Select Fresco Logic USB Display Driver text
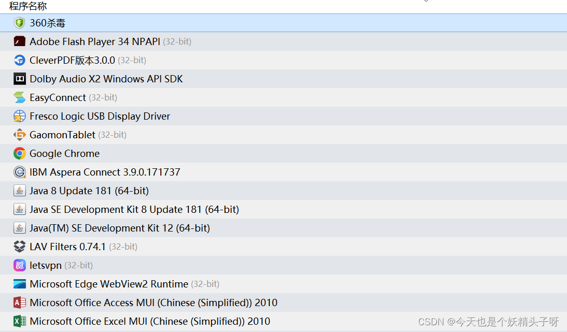Viewport: 567px width, 332px height. click(x=100, y=116)
